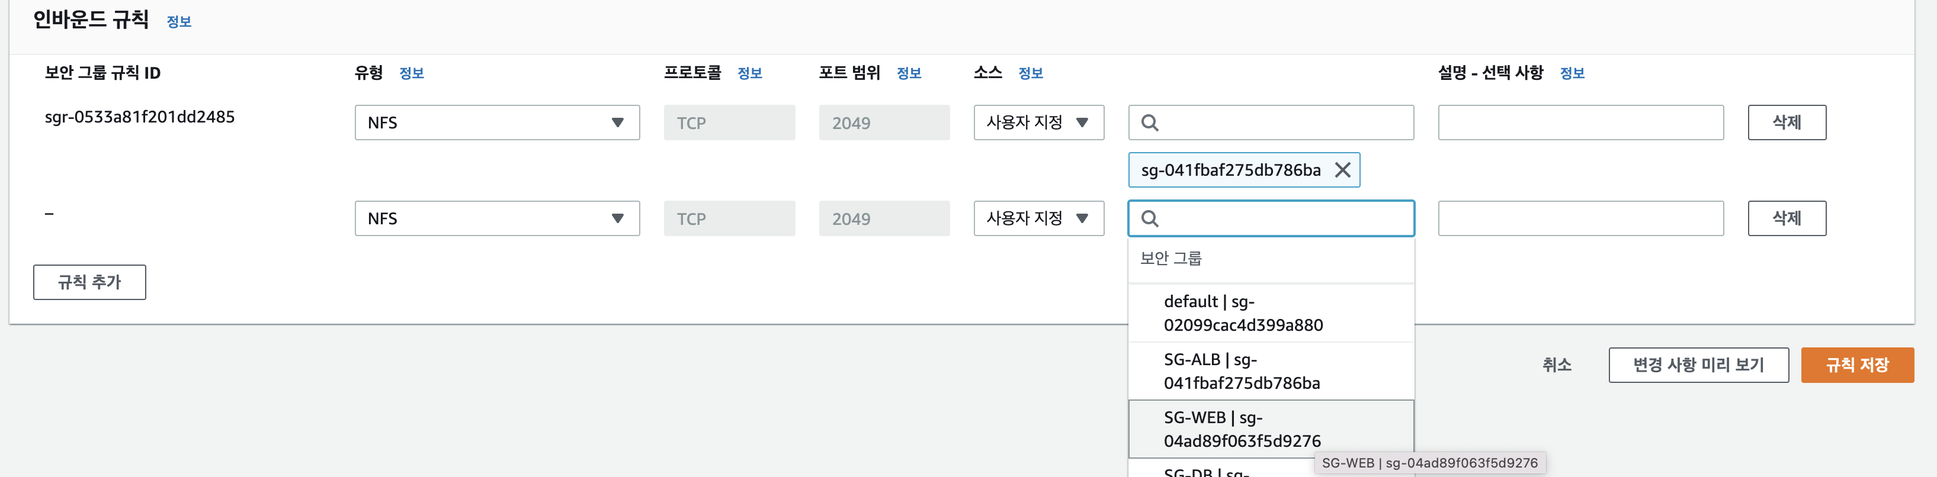The width and height of the screenshot is (1937, 477).
Task: Click description field of first rule
Action: click(x=1580, y=123)
